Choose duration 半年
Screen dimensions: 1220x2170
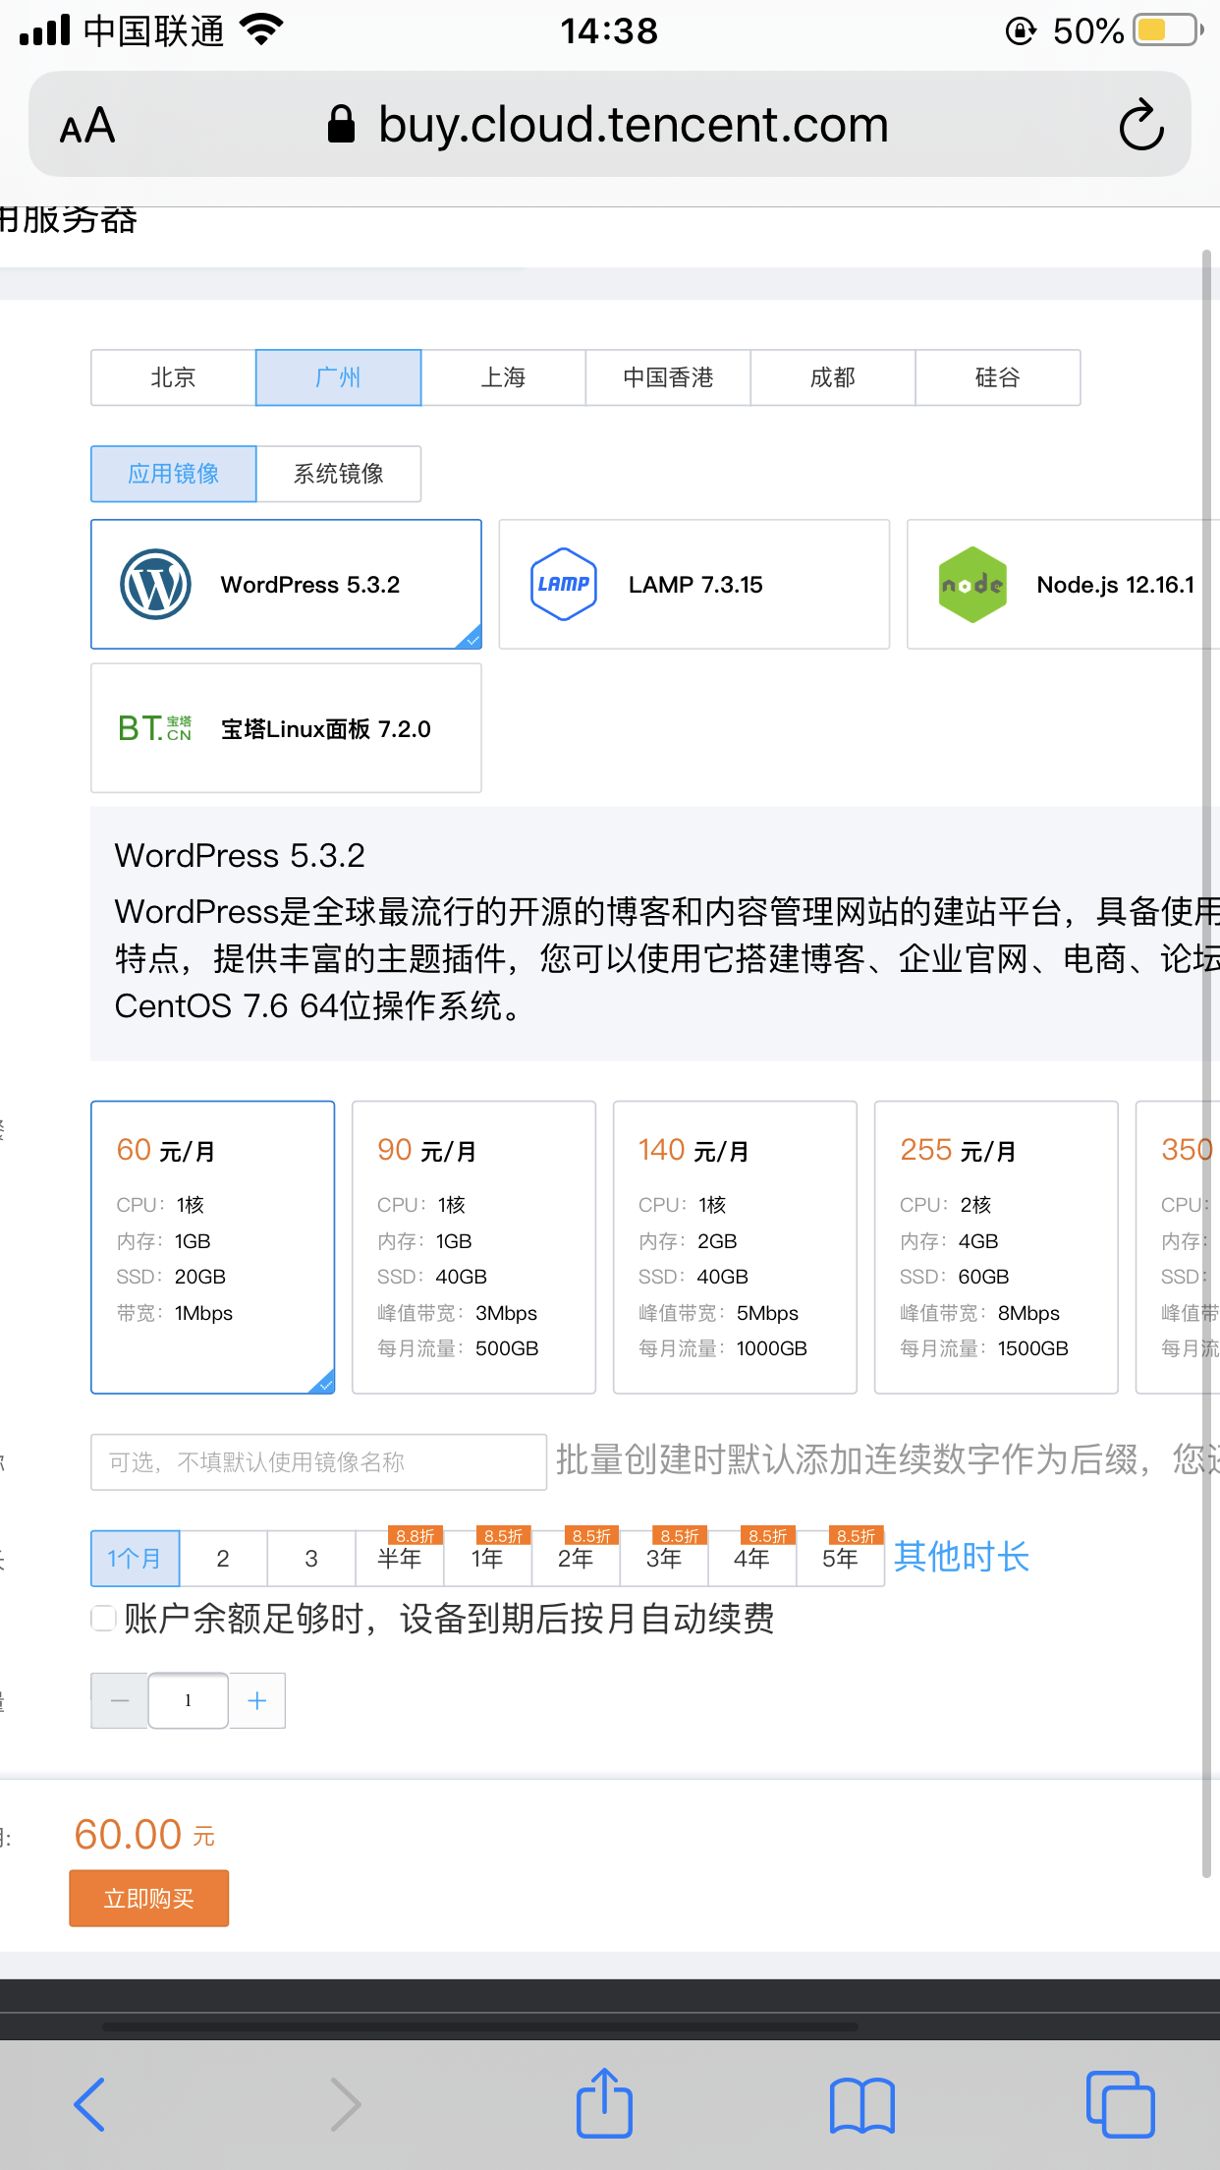tap(400, 1559)
